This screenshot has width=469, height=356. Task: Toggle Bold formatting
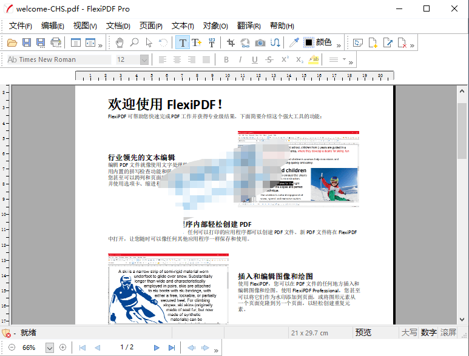pyautogui.click(x=226, y=60)
